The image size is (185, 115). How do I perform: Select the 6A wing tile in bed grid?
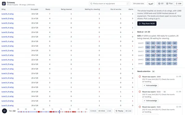(148, 43)
